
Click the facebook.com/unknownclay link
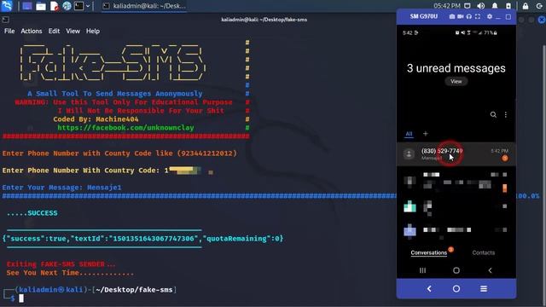[125, 127]
